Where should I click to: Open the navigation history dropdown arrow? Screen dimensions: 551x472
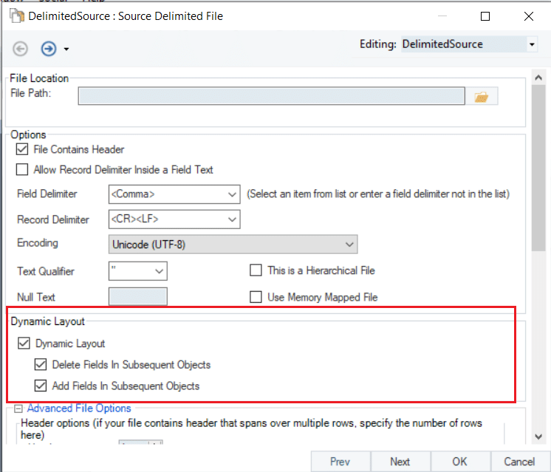[x=66, y=49]
